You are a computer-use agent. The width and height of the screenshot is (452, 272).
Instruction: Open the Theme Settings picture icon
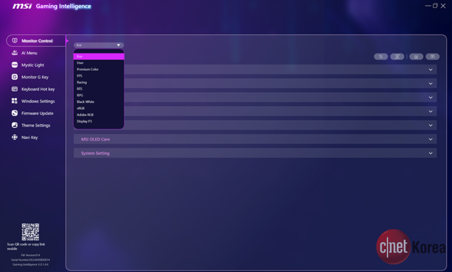tap(15, 125)
